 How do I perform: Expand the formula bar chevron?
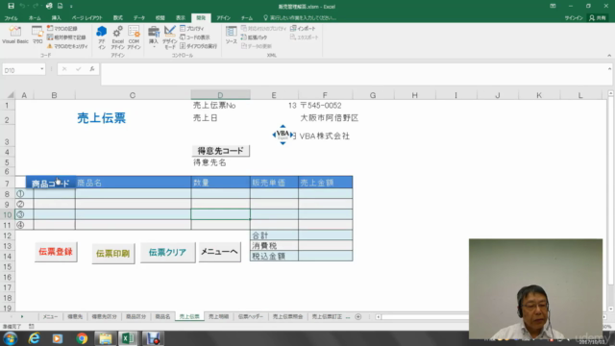609,69
